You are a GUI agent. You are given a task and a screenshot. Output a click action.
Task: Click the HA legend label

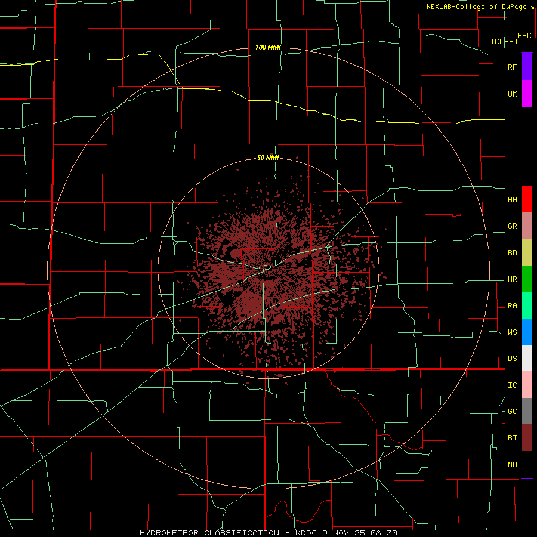[512, 200]
